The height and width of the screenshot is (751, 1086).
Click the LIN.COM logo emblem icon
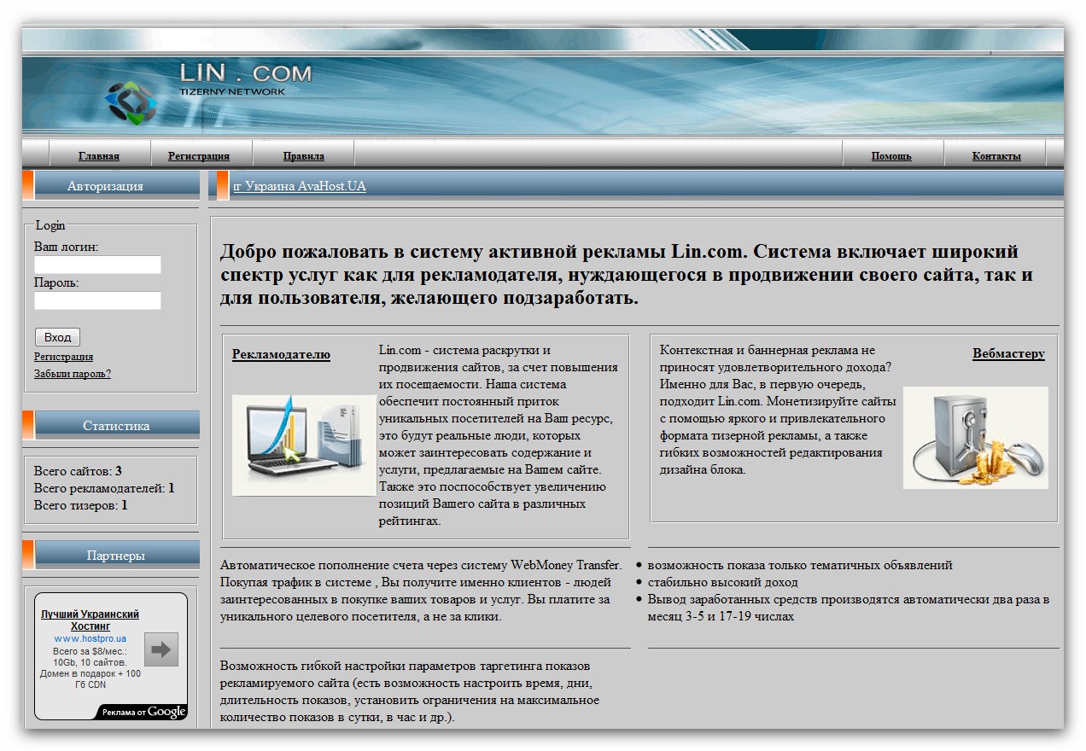131,102
